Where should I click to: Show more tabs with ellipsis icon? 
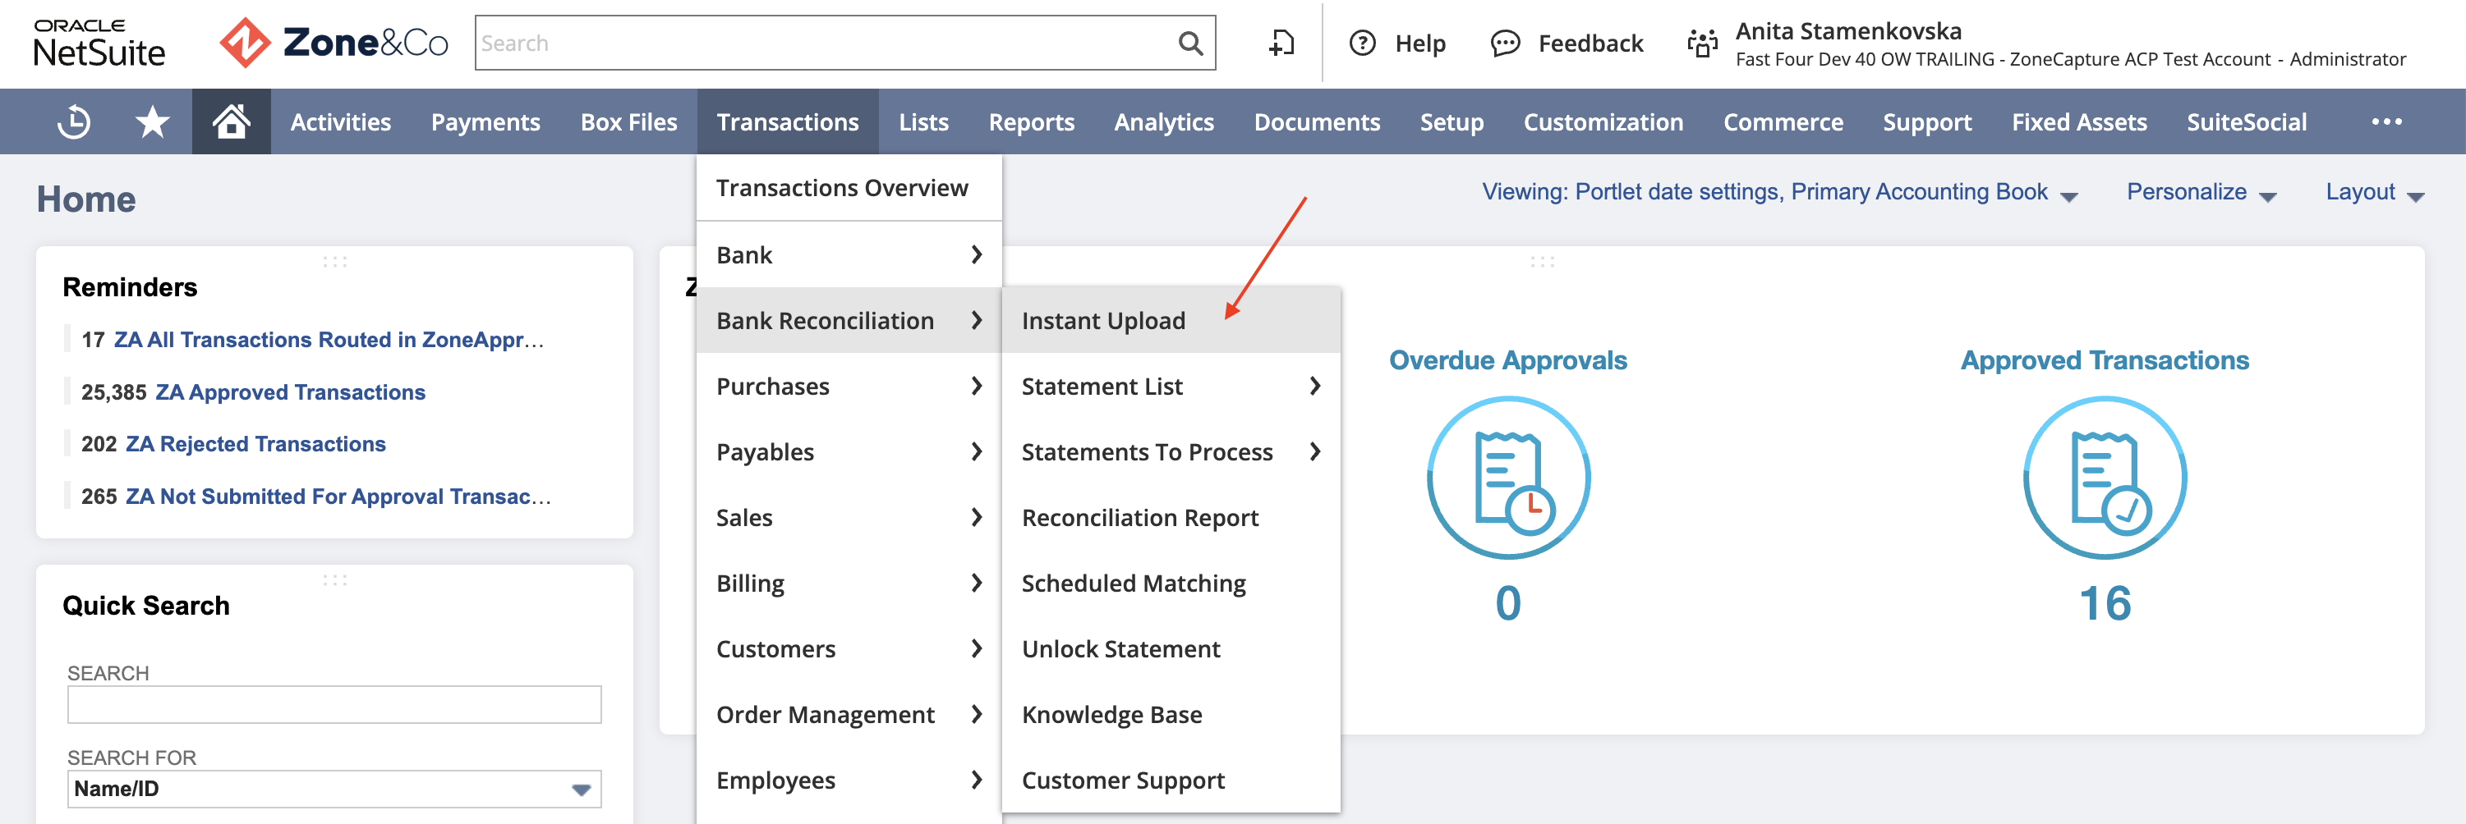coord(2385,121)
